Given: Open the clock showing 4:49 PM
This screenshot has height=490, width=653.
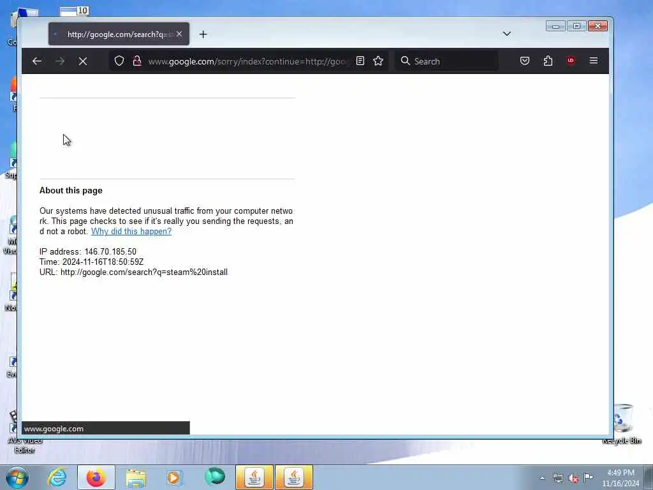Looking at the screenshot, I should [620, 477].
